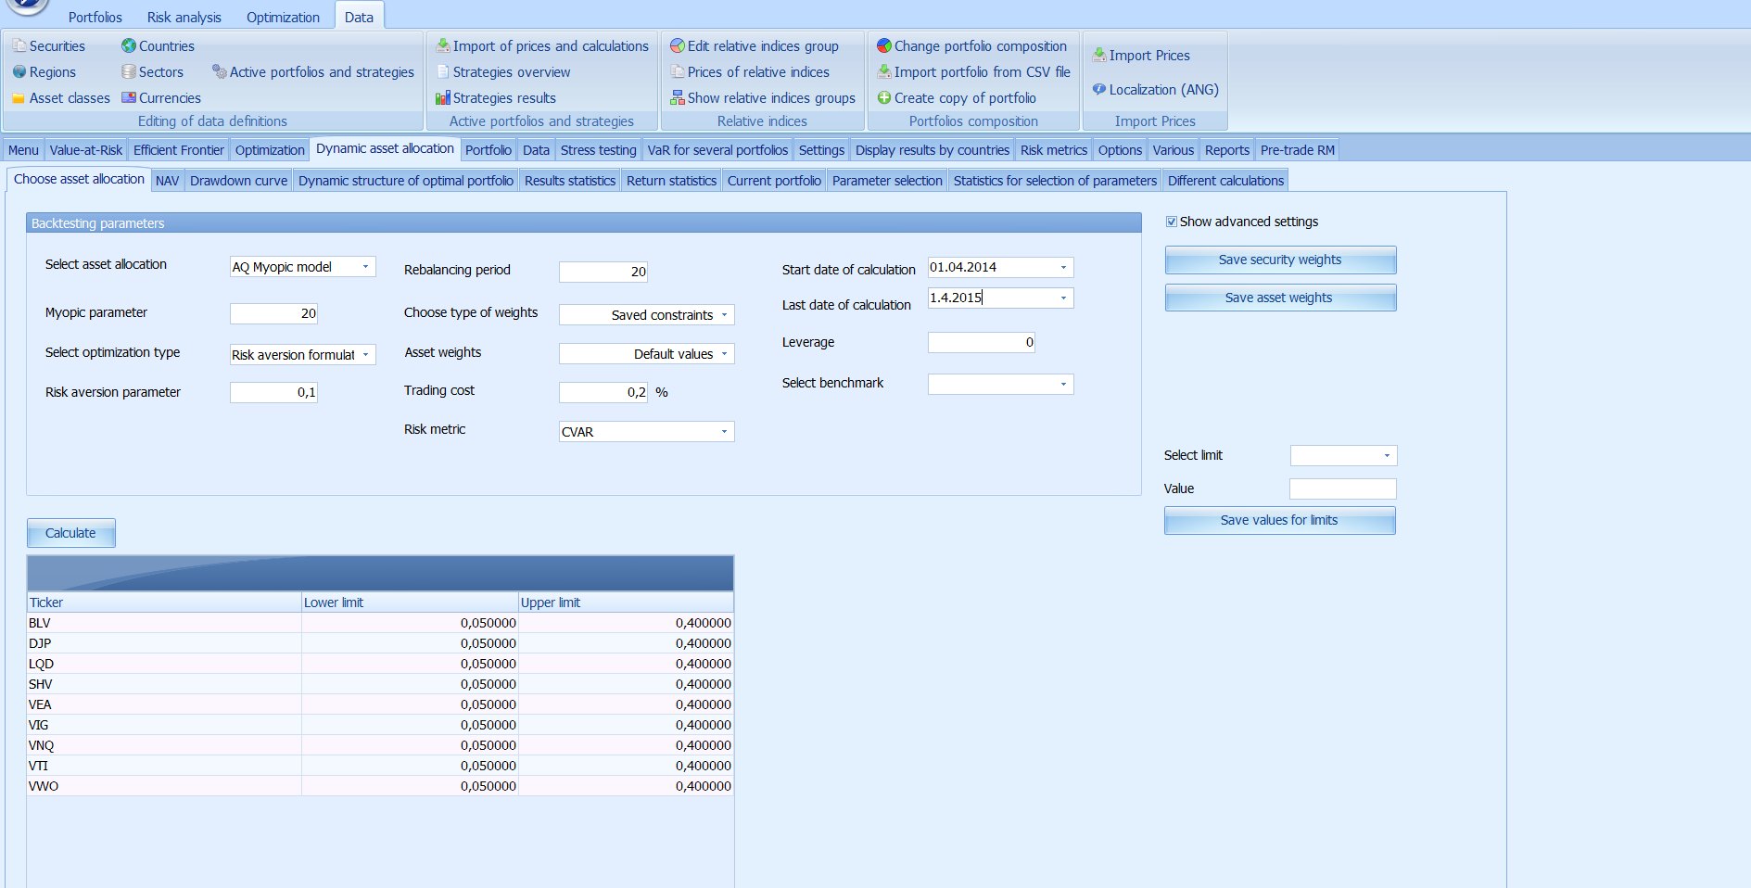The image size is (1751, 888).
Task: Click VTI lower limit cell
Action: (x=410, y=766)
